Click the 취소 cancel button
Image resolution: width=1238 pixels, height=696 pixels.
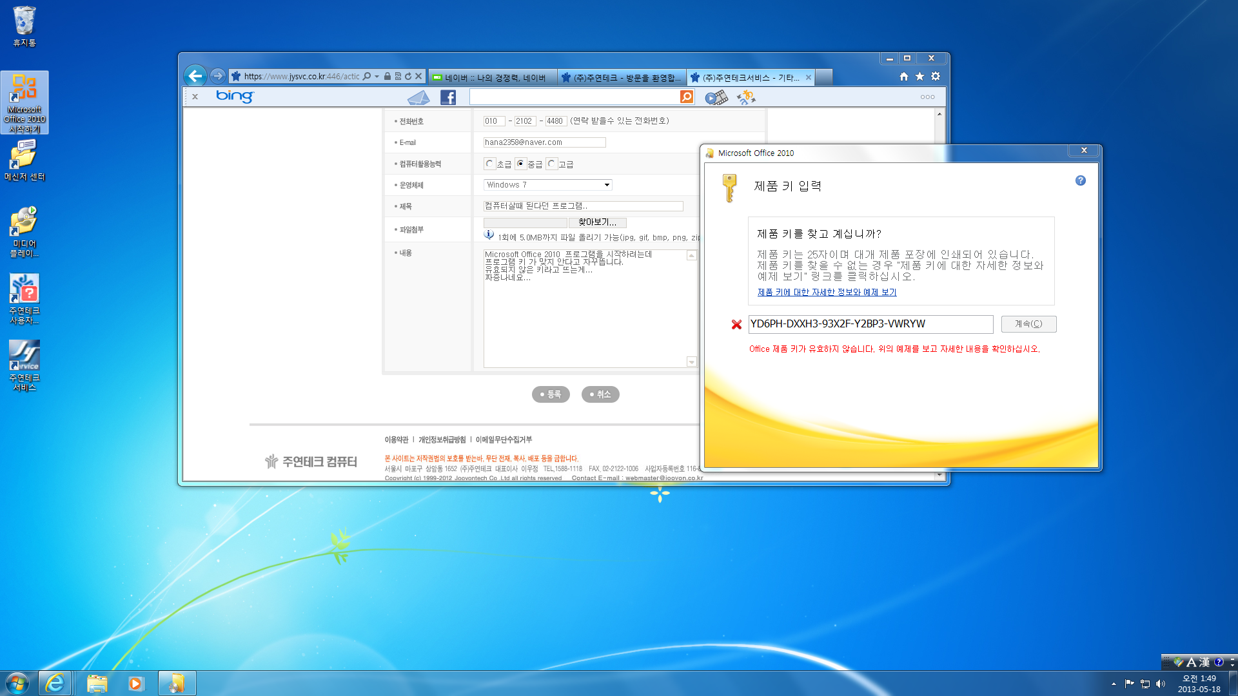(600, 394)
